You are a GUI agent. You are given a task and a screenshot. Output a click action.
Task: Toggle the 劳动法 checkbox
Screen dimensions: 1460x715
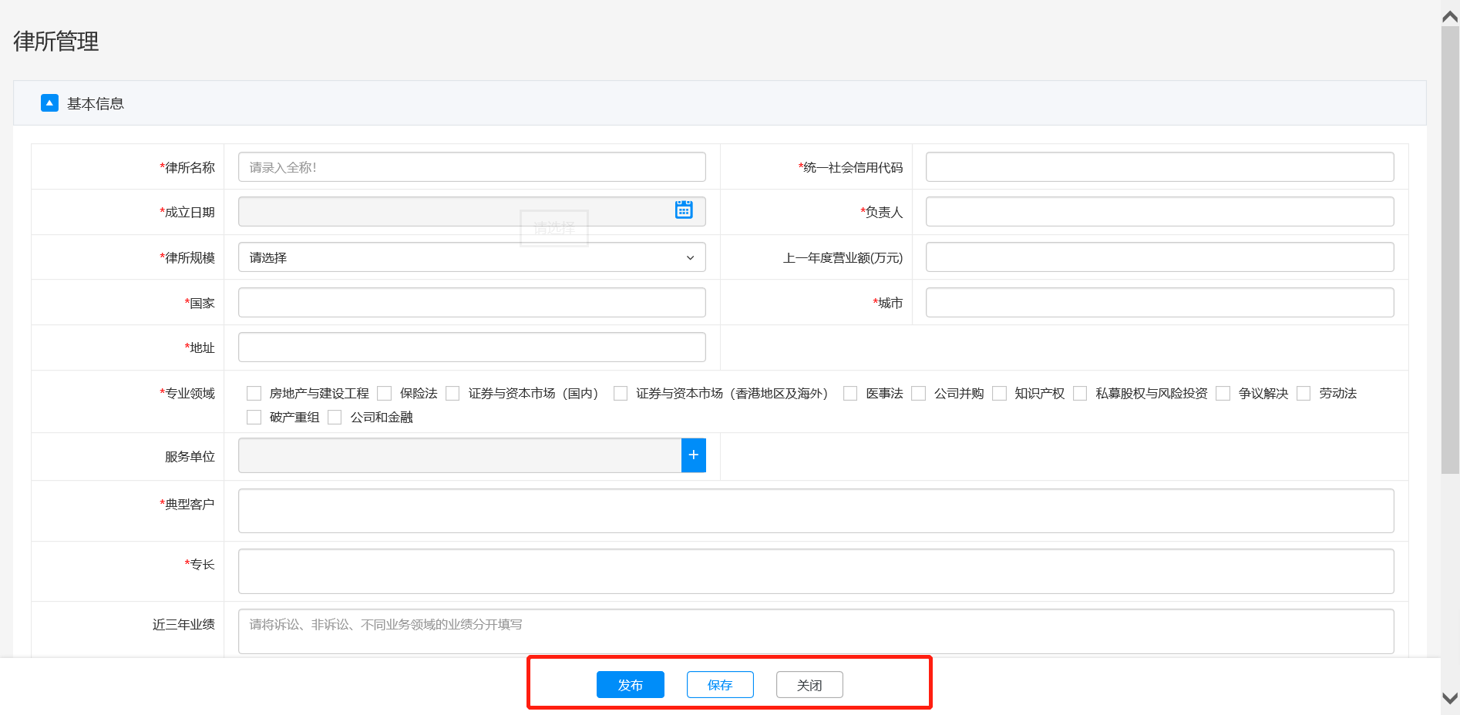pos(1304,394)
